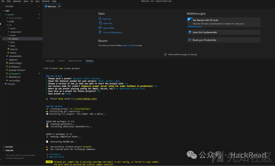Click the Open Folder icon under Start
This screenshot has height=166, width=275.
pos(100,28)
